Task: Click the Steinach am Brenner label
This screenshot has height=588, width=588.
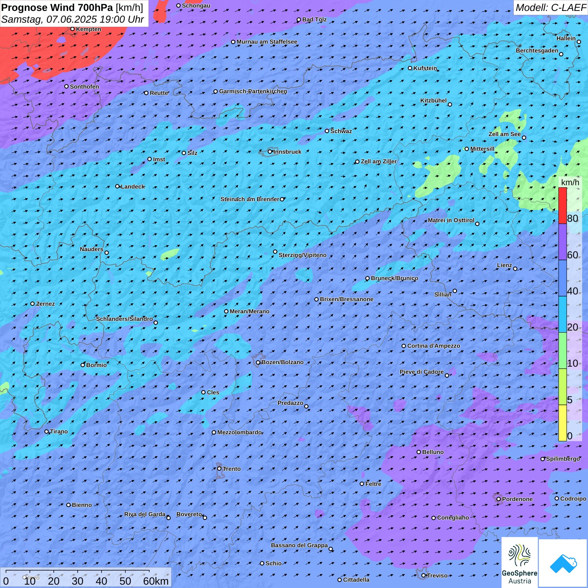Action: tap(250, 199)
